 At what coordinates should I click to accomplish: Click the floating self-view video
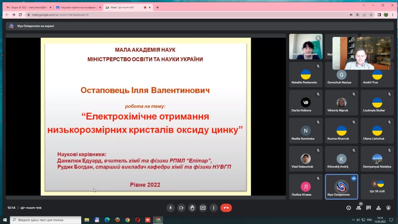361,53
